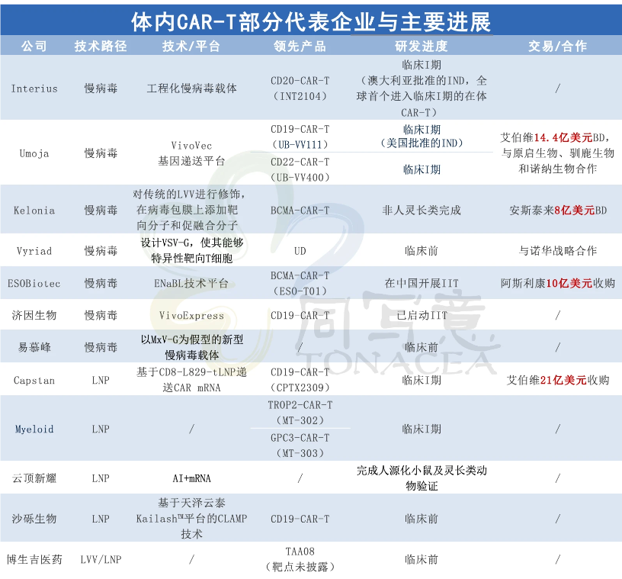Select the AI+mRNA platform cell

(191, 478)
